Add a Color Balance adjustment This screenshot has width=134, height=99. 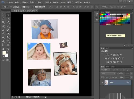pyautogui.click(x=109, y=59)
